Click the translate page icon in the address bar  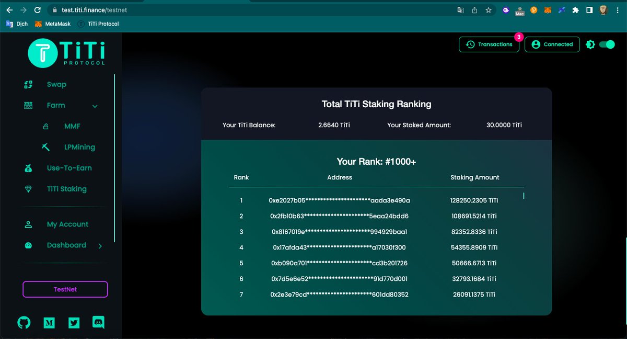point(460,10)
